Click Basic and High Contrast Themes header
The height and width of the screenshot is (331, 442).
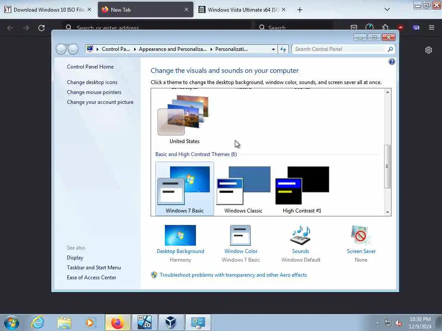(x=196, y=154)
